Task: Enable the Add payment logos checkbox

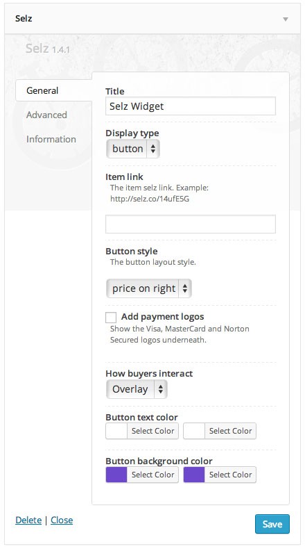Action: tap(111, 318)
